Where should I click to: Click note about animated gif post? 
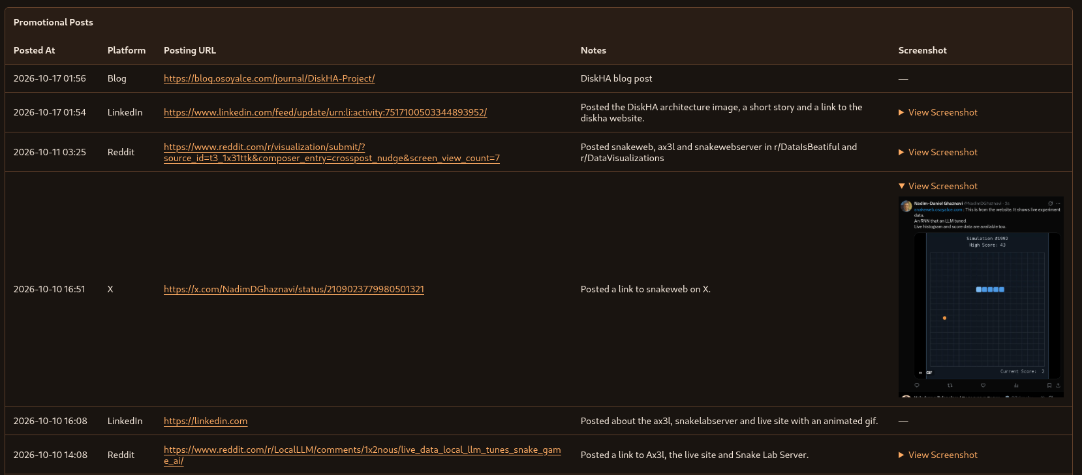(729, 421)
